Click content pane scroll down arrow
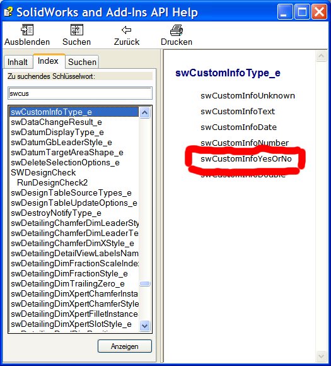The width and height of the screenshot is (331, 366). pos(321,357)
